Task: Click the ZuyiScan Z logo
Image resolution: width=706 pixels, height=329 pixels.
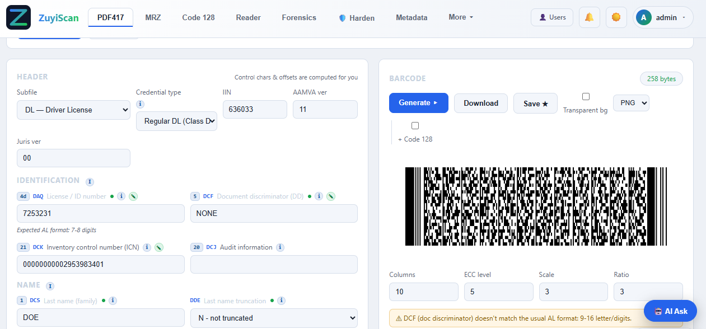Action: click(18, 17)
